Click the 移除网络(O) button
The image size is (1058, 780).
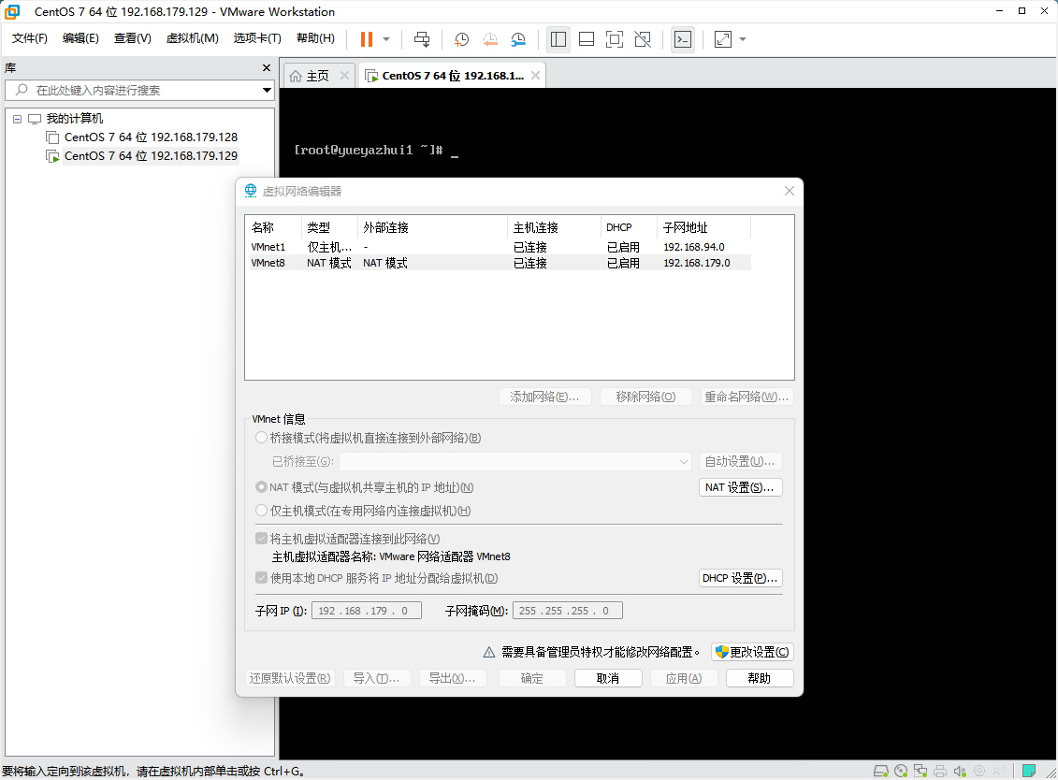(x=645, y=397)
